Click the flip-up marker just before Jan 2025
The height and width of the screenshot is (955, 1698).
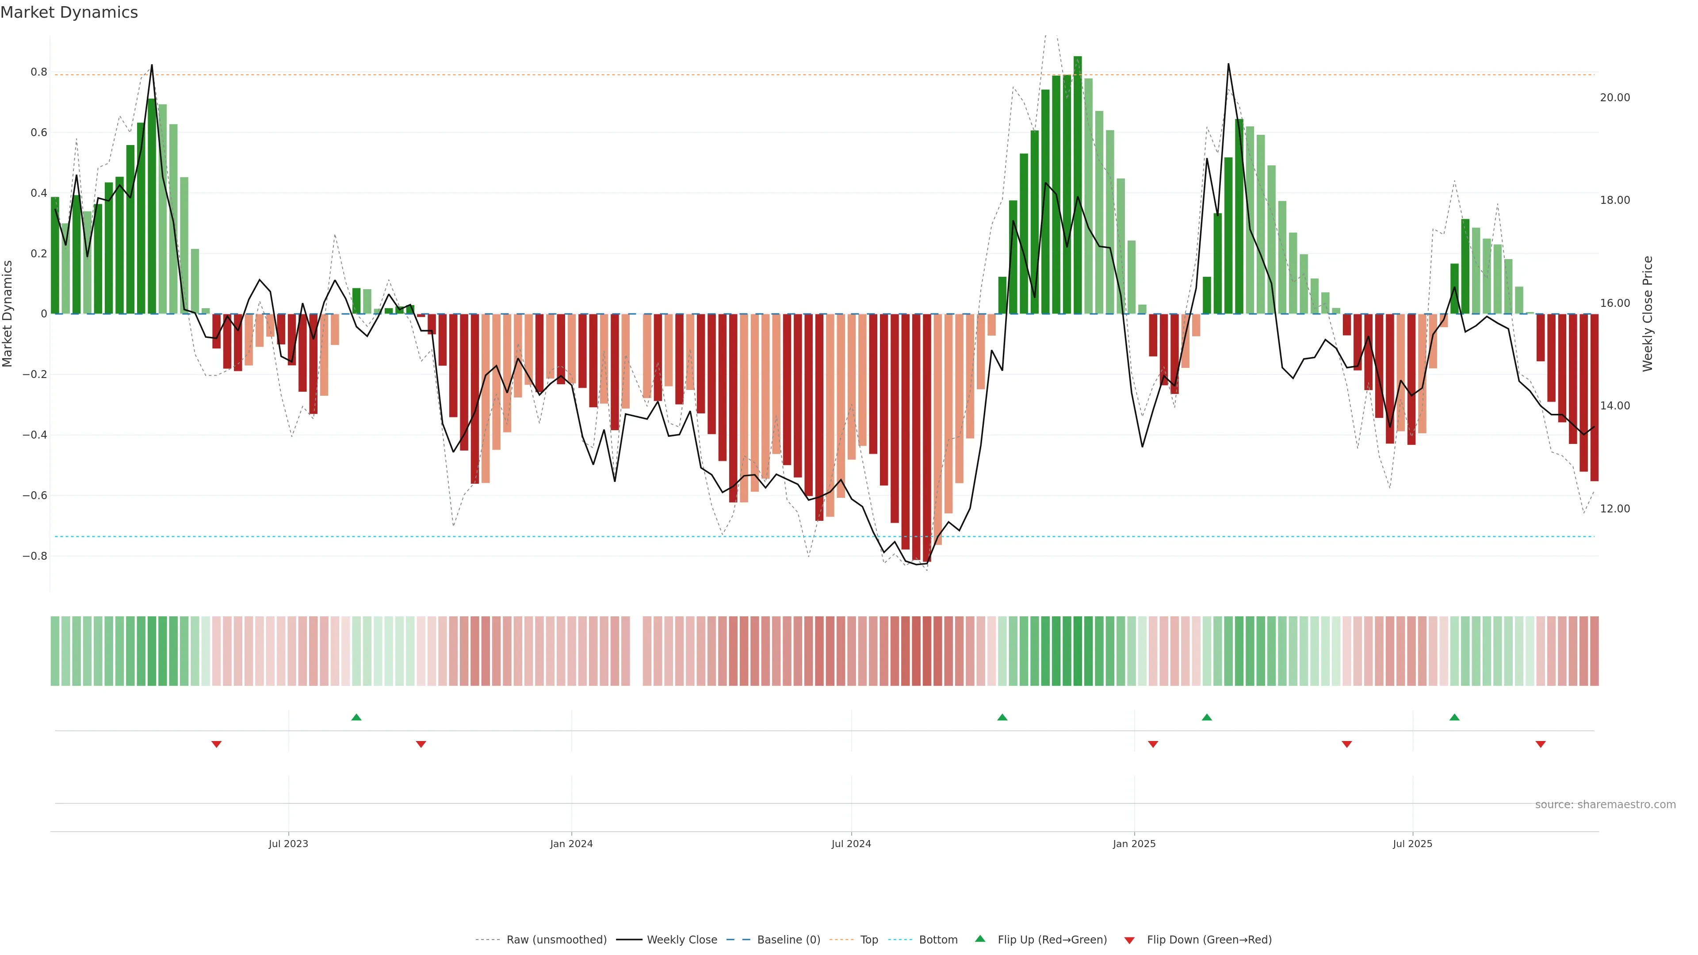(1002, 717)
